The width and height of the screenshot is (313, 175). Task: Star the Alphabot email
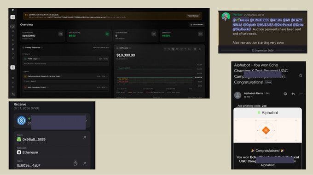coord(301,76)
